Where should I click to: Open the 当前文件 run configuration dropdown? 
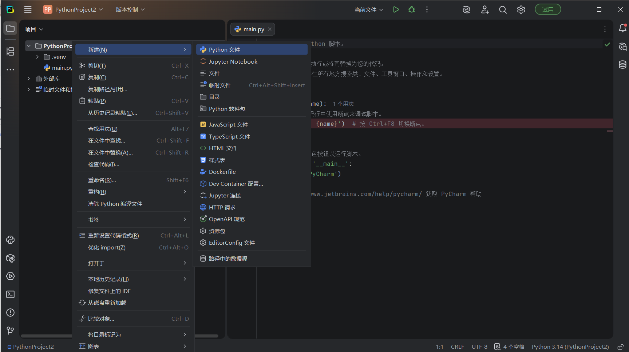[368, 9]
